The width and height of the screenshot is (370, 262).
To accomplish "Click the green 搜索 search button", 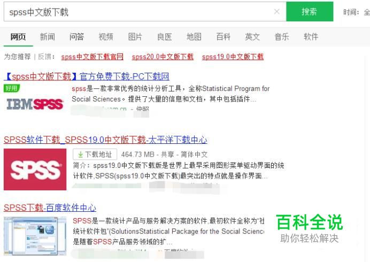I will (310, 12).
